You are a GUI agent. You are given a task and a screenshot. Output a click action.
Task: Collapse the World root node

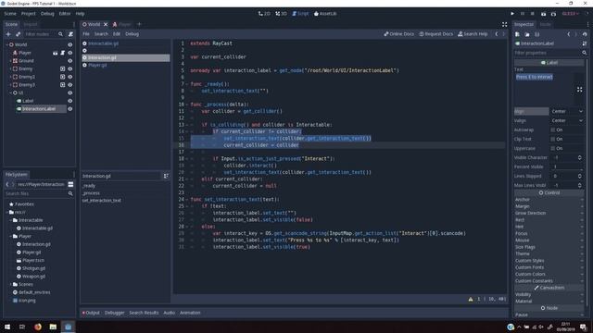tap(6, 44)
